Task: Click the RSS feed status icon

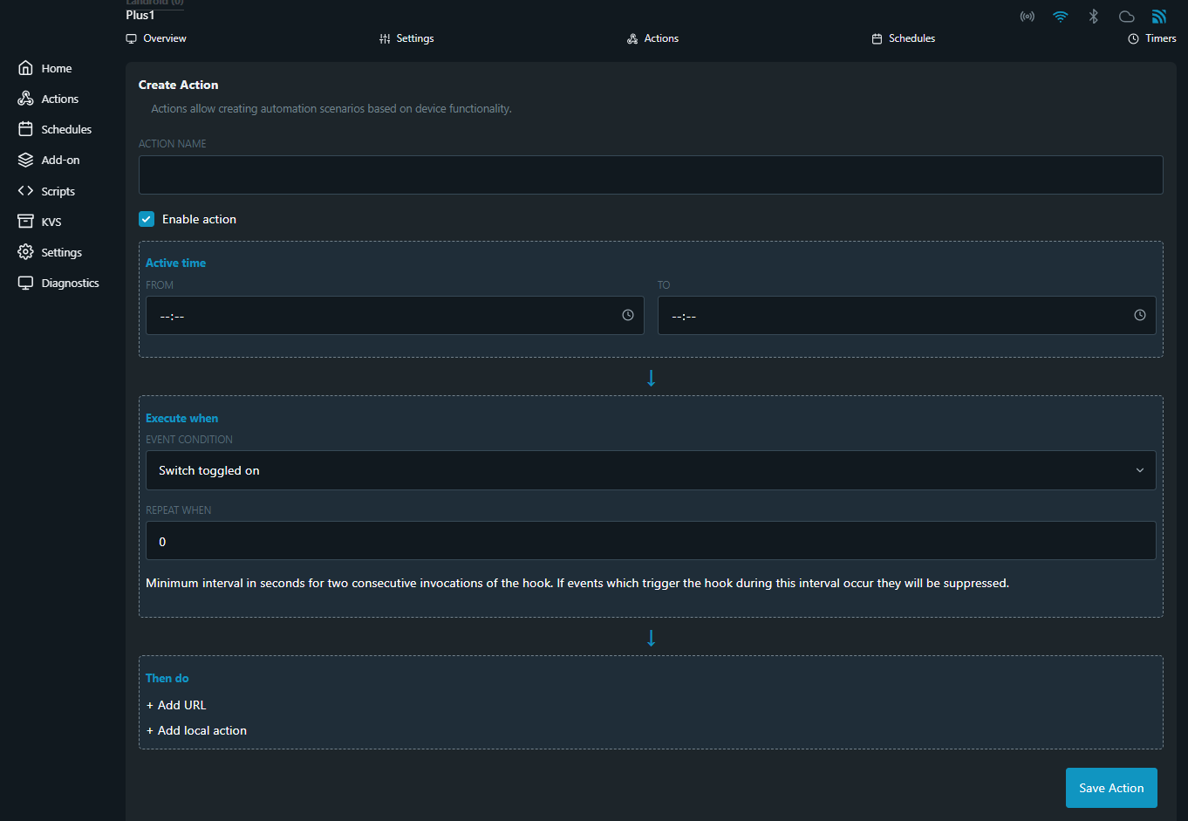Action: tap(1158, 17)
